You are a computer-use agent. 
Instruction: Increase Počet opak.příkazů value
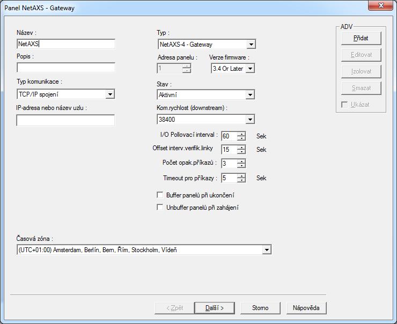click(241, 161)
